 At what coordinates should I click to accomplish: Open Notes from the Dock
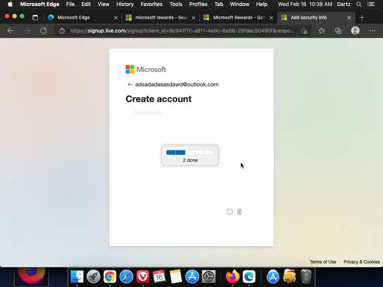[176, 277]
